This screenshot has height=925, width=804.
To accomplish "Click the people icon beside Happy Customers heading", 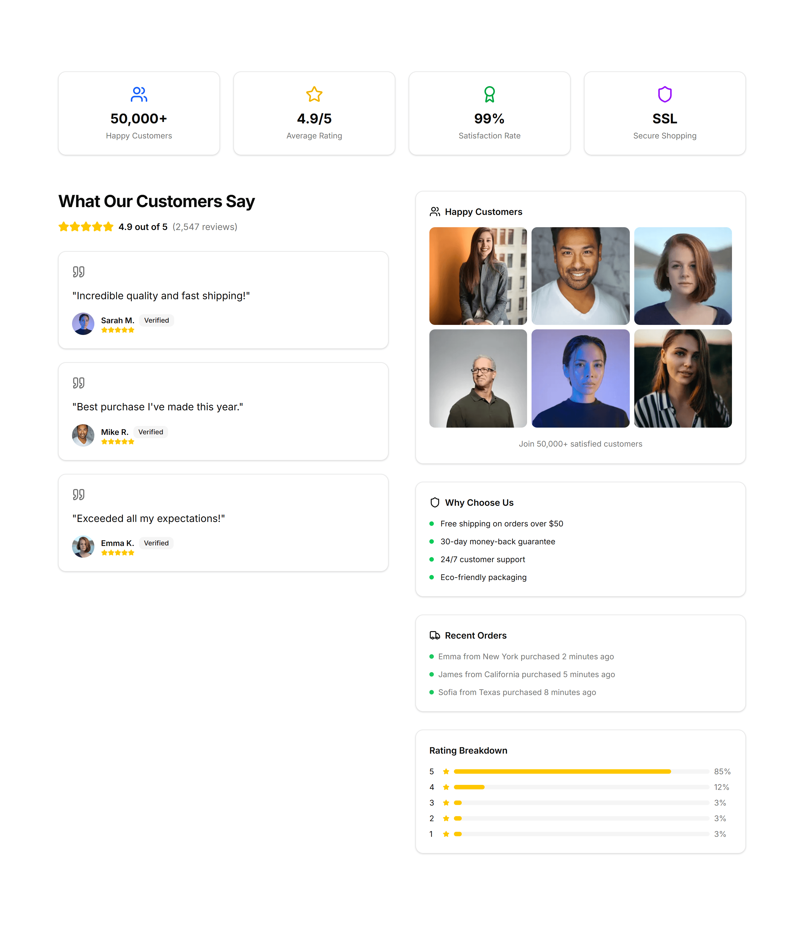I will pyautogui.click(x=435, y=212).
